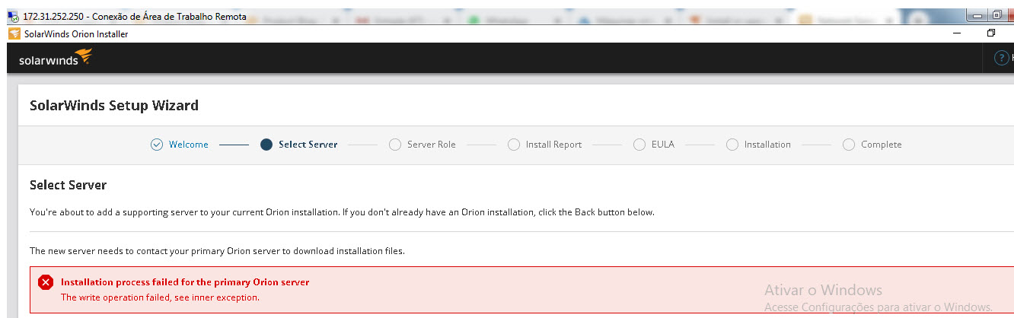Click the text about contacting primary Orion server
The height and width of the screenshot is (318, 1014).
[x=217, y=251]
